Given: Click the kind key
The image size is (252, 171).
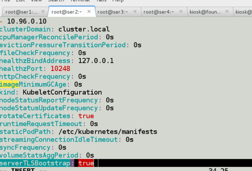Looking at the screenshot, I should (7, 92).
